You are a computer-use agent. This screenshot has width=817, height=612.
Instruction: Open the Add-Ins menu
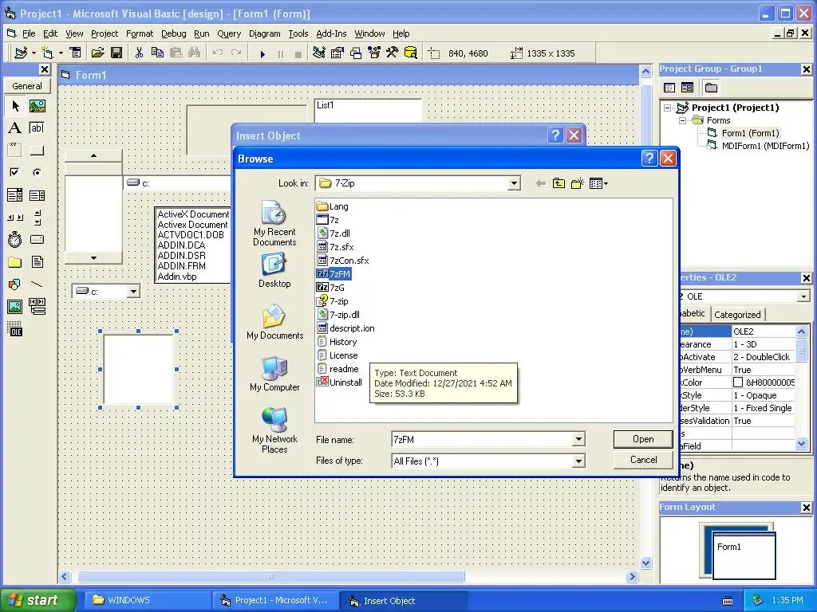tap(331, 33)
